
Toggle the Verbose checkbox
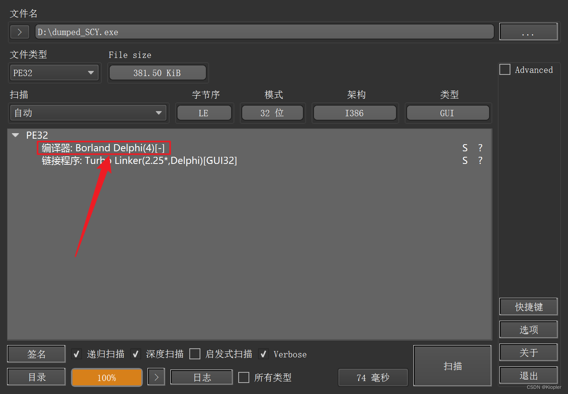263,354
